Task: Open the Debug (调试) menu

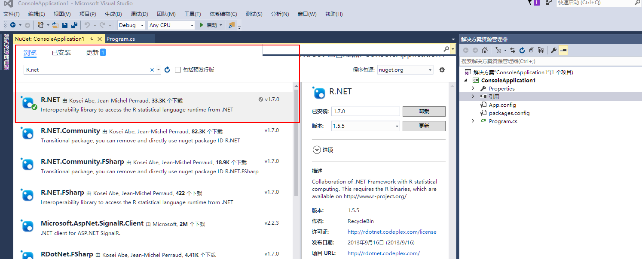Action: [x=139, y=14]
